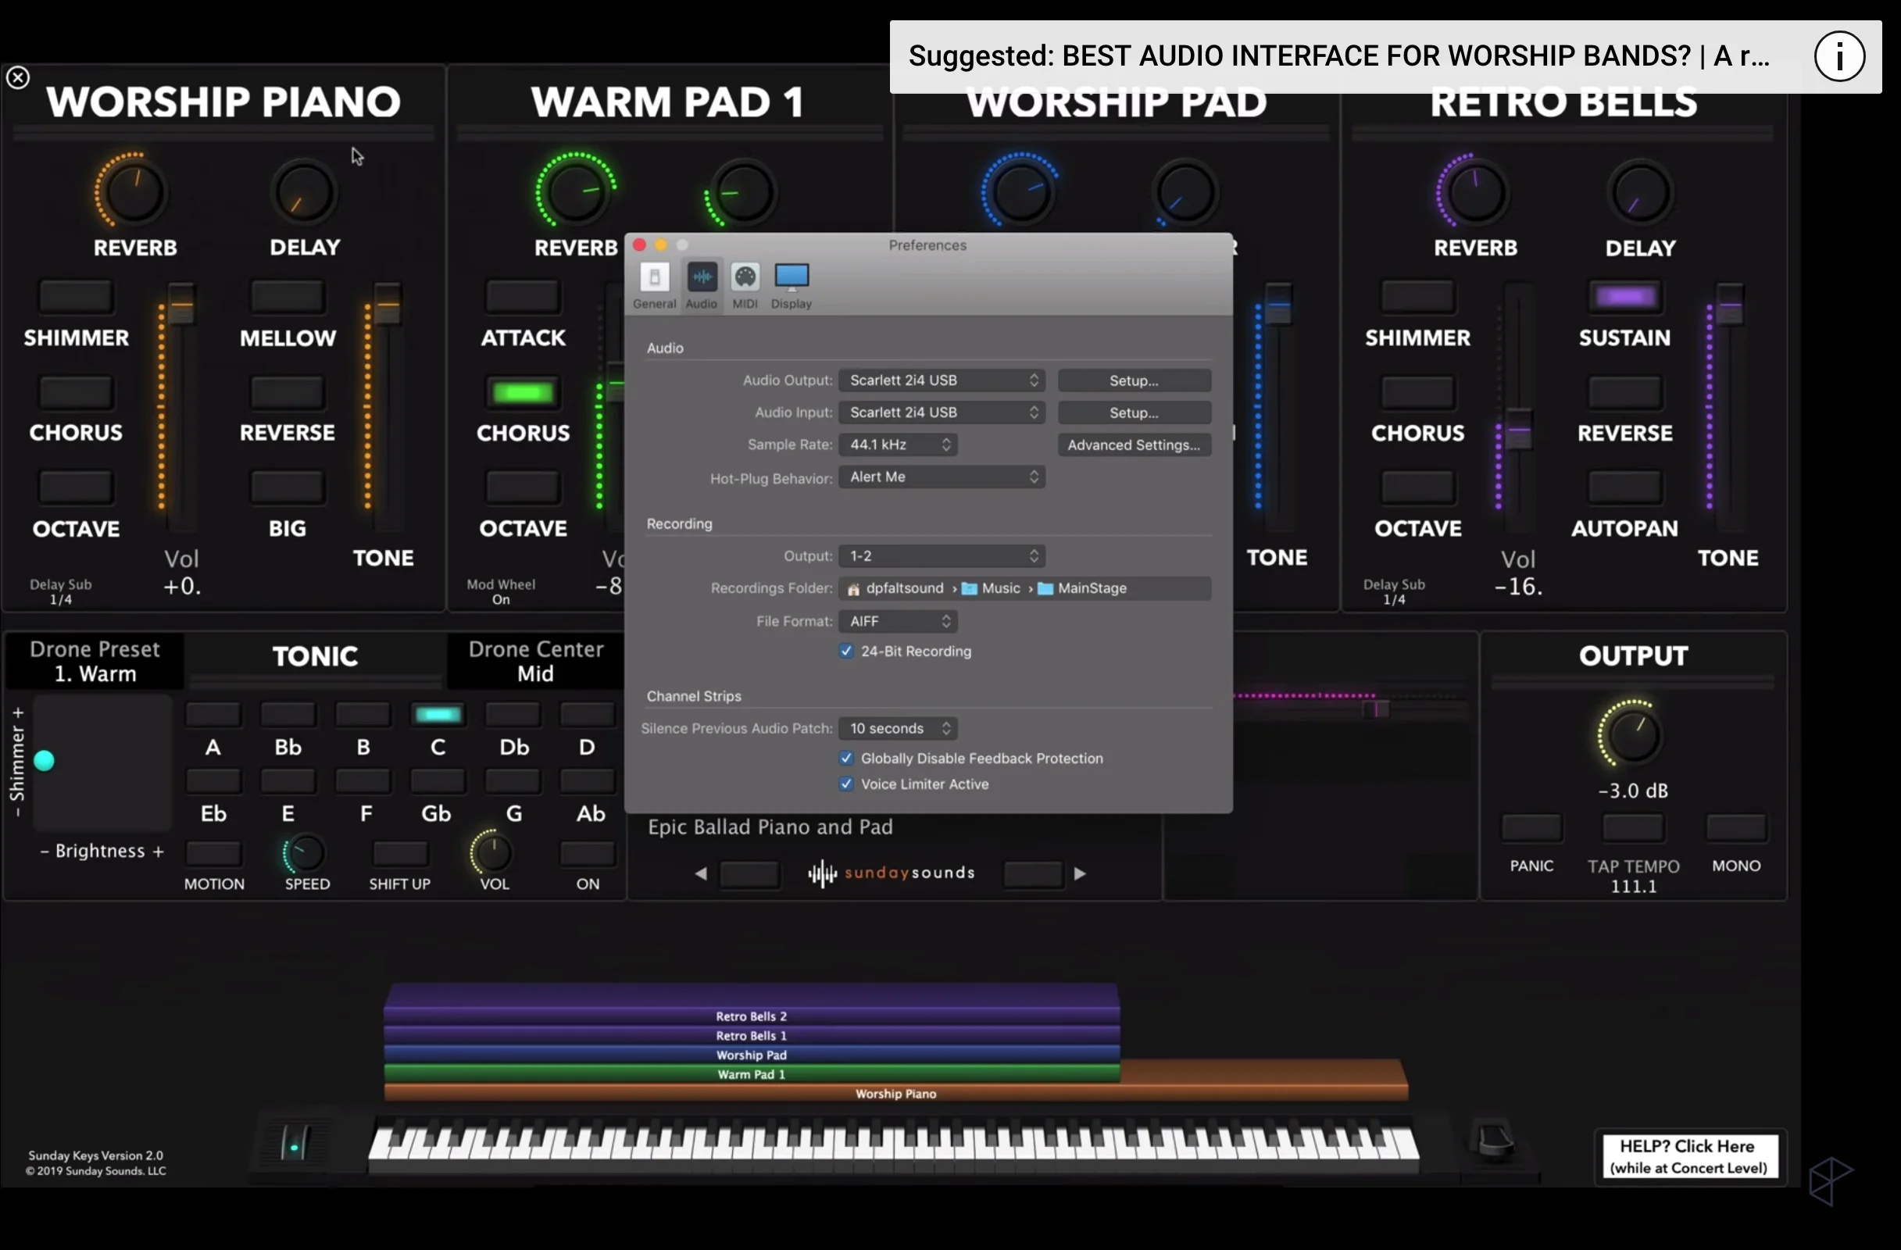Screen dimensions: 1901x1250
Task: Select the Retro Bells 2 layer
Action: [751, 1016]
